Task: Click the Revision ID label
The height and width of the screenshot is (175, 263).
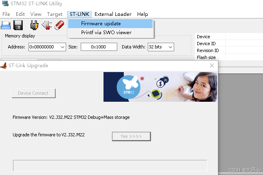Action: click(208, 50)
